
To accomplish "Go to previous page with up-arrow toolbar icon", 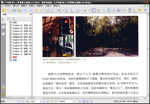I will [26, 10].
